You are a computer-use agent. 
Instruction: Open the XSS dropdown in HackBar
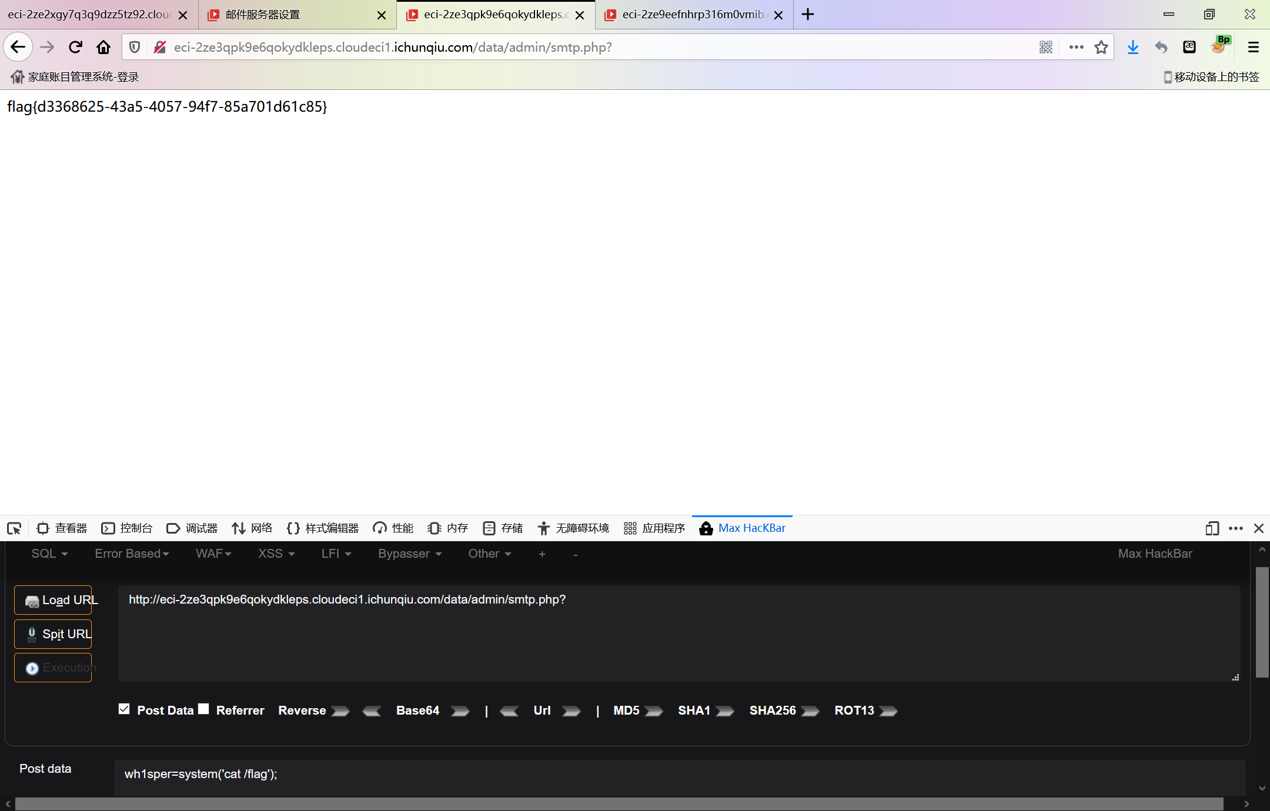pos(276,554)
